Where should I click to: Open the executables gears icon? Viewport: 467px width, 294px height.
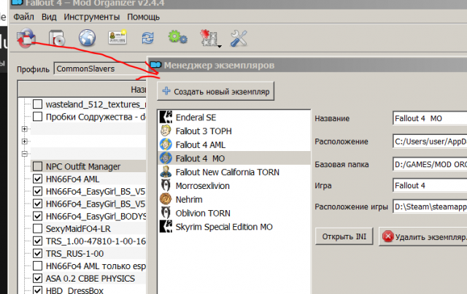177,37
